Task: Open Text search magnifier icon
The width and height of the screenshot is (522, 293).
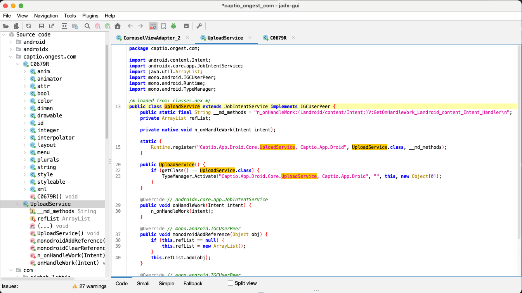Action: coord(87,26)
